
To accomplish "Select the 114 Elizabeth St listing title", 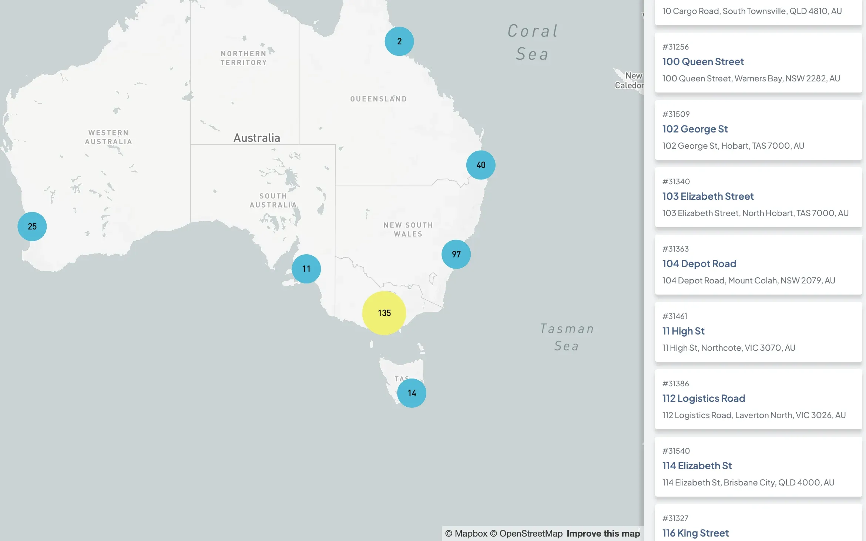I will click(697, 466).
